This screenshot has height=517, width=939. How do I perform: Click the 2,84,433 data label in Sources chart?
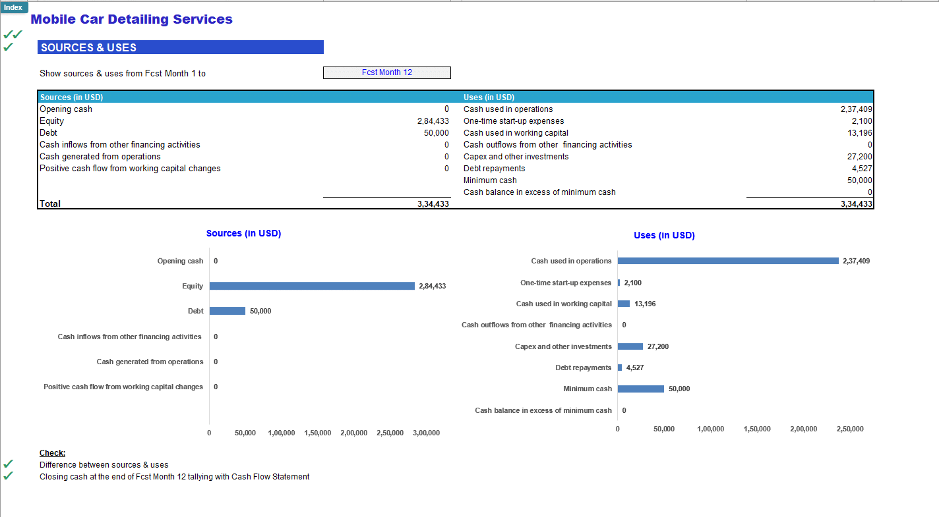pos(433,286)
